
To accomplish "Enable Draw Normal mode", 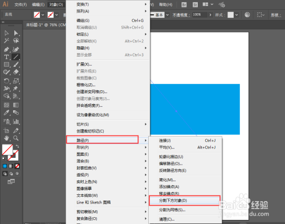I will 5,174.
